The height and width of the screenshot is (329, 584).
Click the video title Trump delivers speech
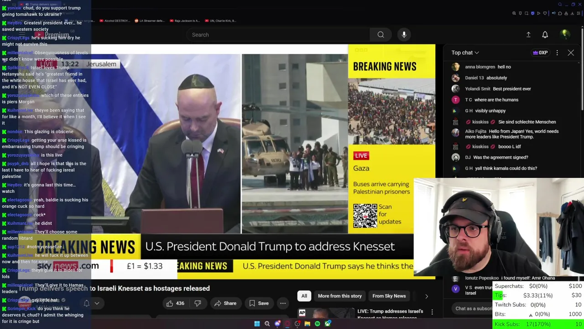(114, 288)
